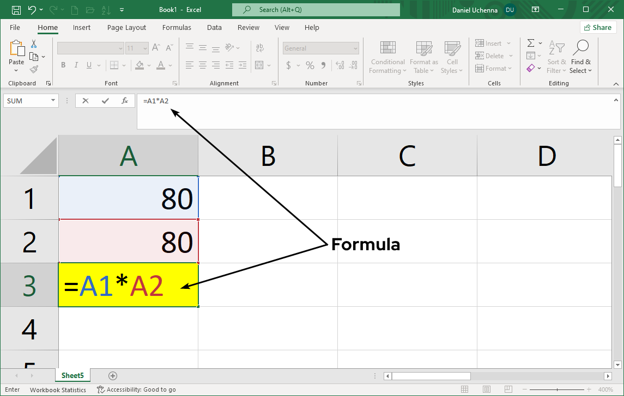Click the Italic formatting icon
The width and height of the screenshot is (624, 396).
coord(76,65)
